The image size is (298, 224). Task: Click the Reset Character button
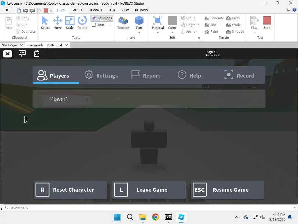(70, 190)
